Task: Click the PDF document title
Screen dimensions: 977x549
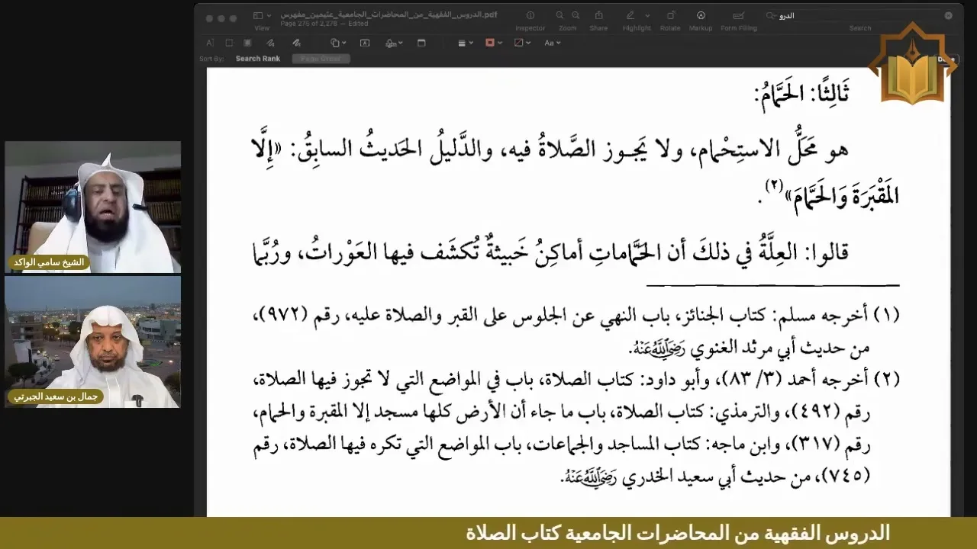Action: click(x=389, y=14)
